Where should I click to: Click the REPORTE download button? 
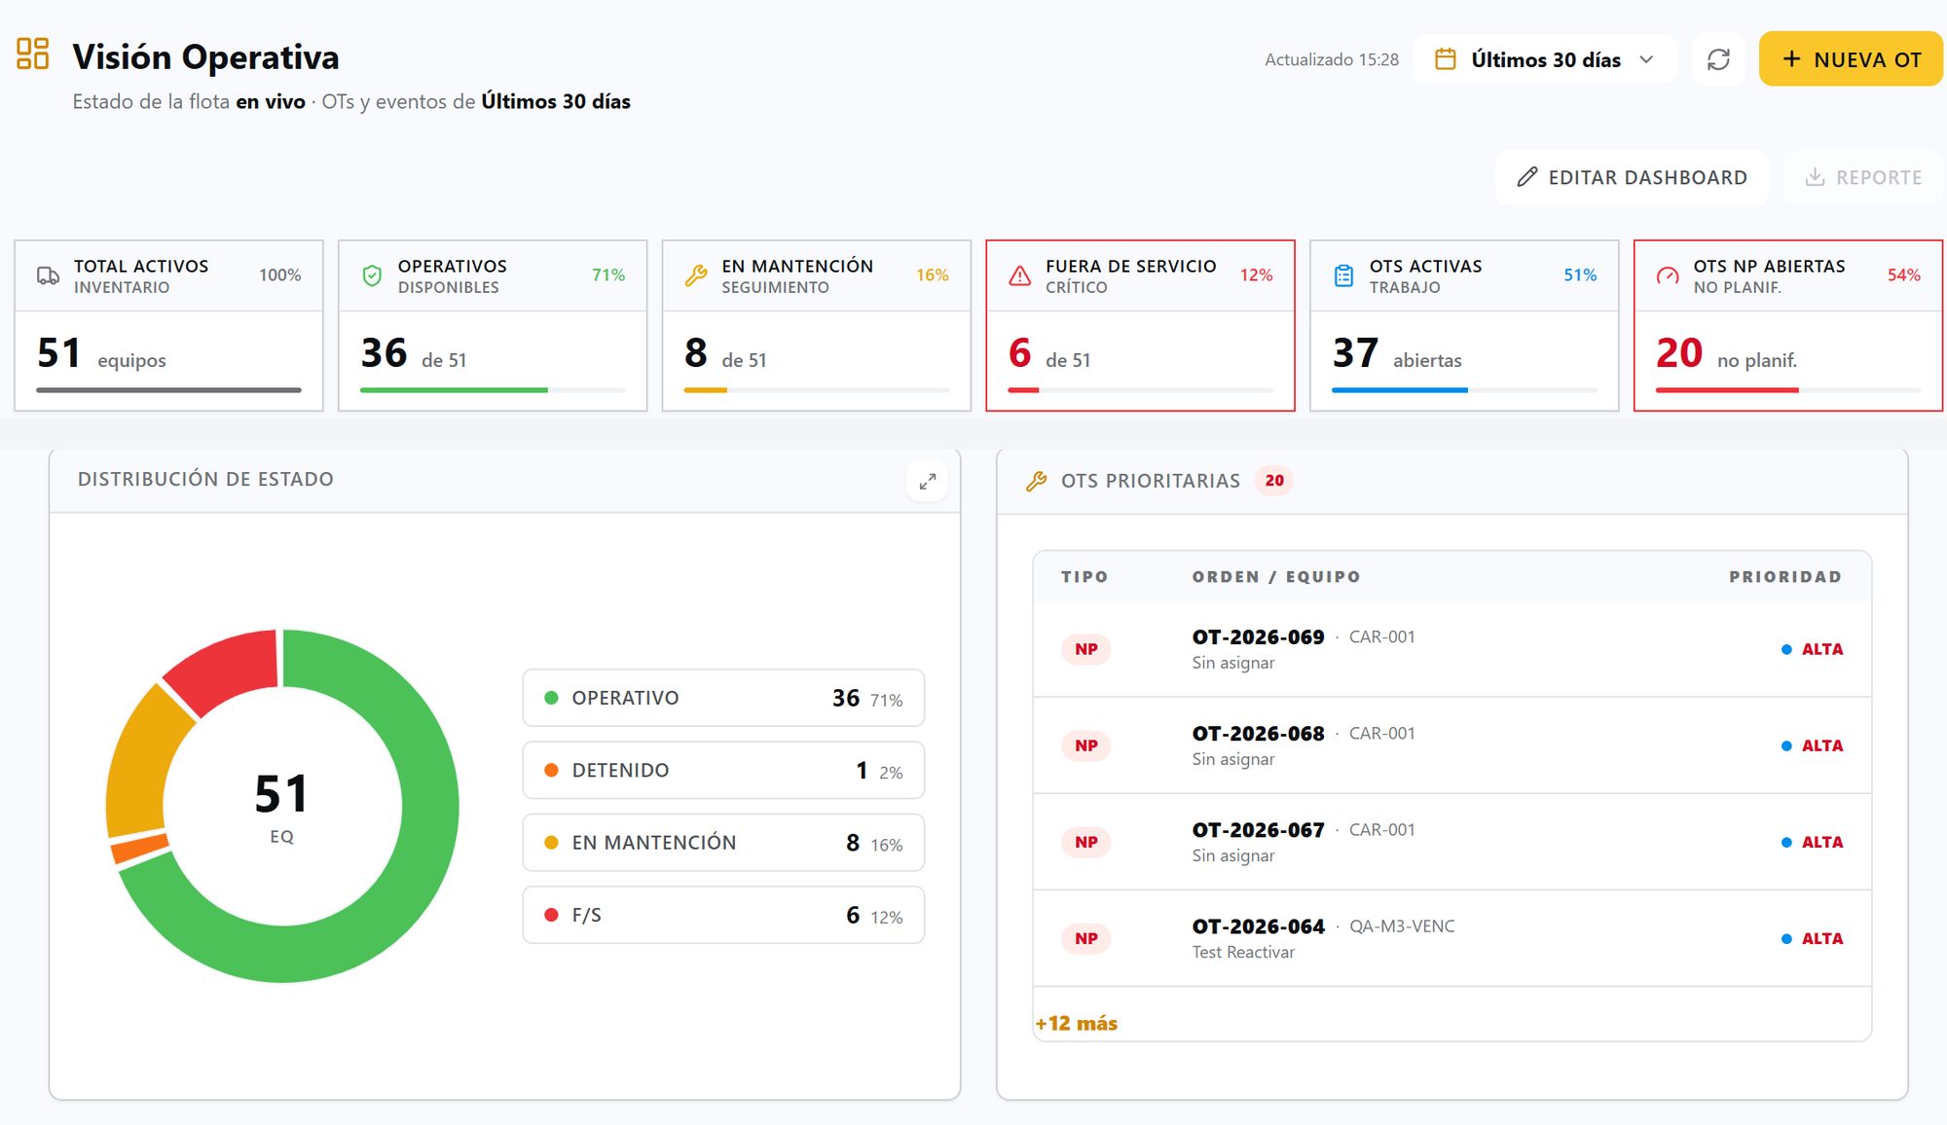coord(1863,177)
